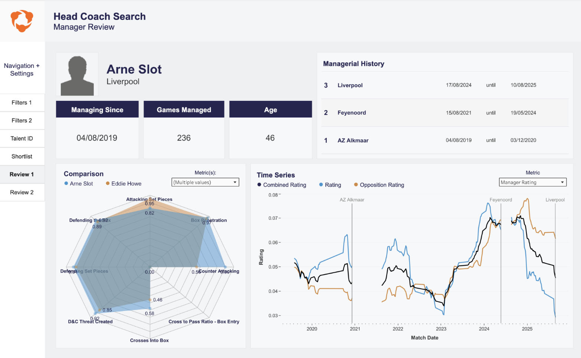Screen dimensions: 581x358
Task: Expand the comparison Metric(s) dropdown
Action: coord(205,182)
